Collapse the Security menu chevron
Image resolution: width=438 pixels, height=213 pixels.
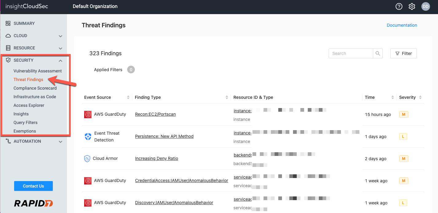(x=61, y=60)
